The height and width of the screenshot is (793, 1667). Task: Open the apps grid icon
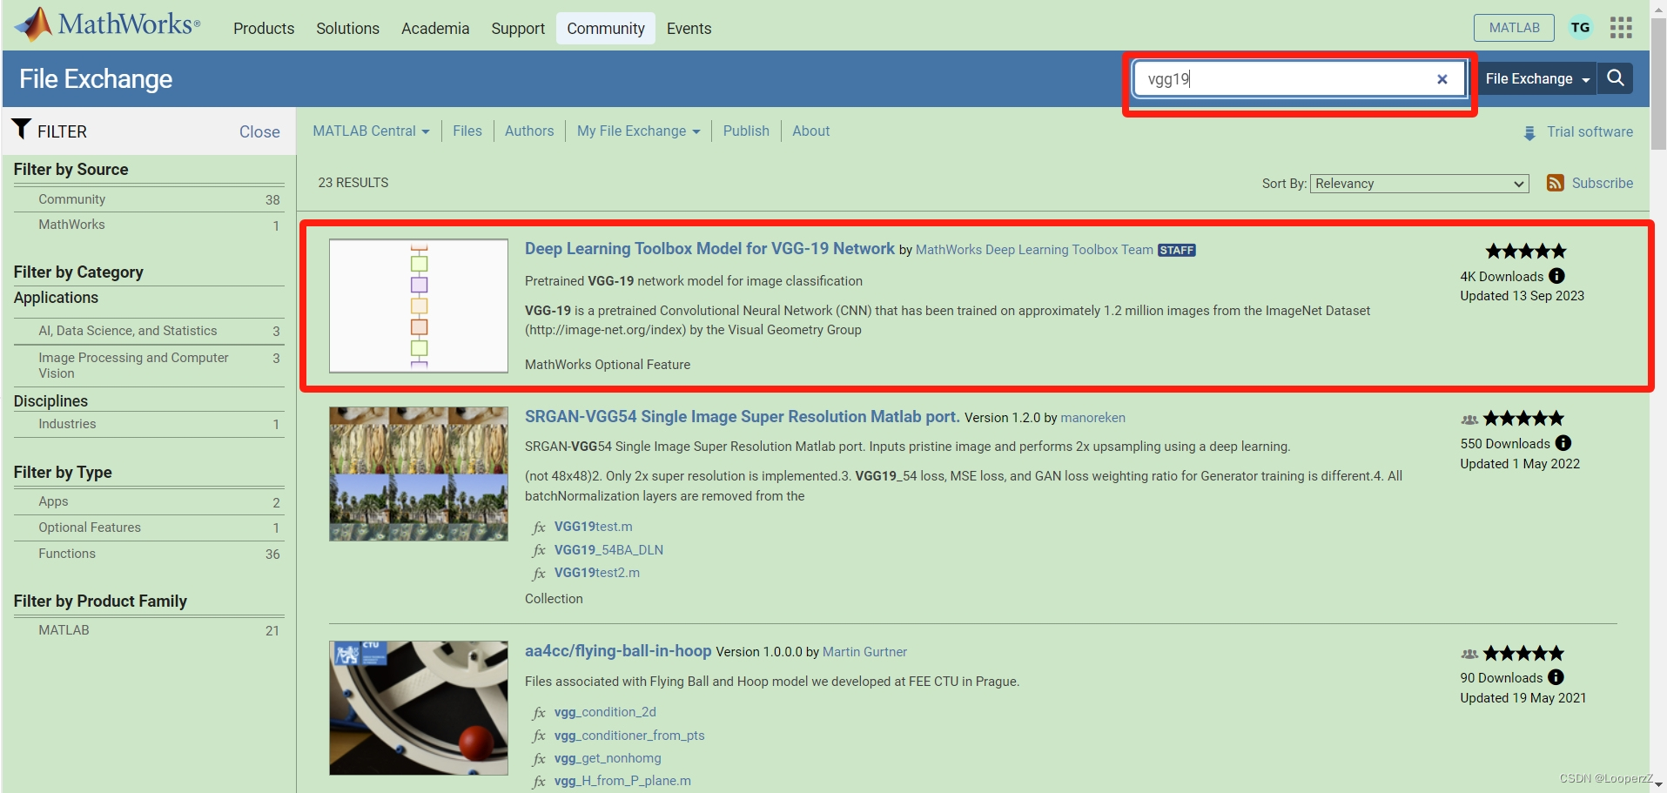point(1621,28)
